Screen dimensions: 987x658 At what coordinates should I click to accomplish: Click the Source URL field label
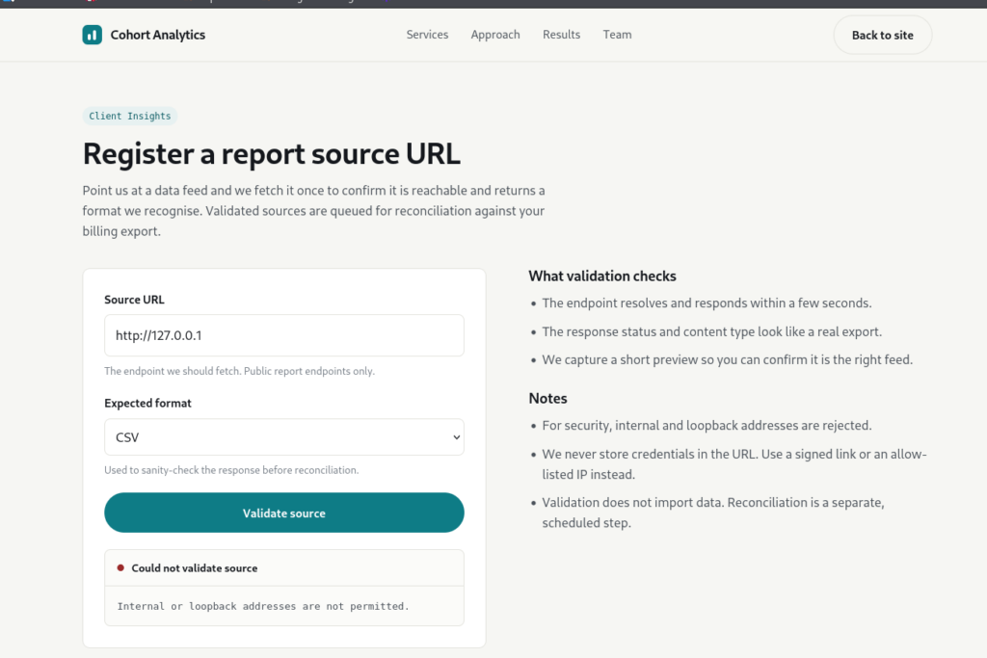(134, 300)
